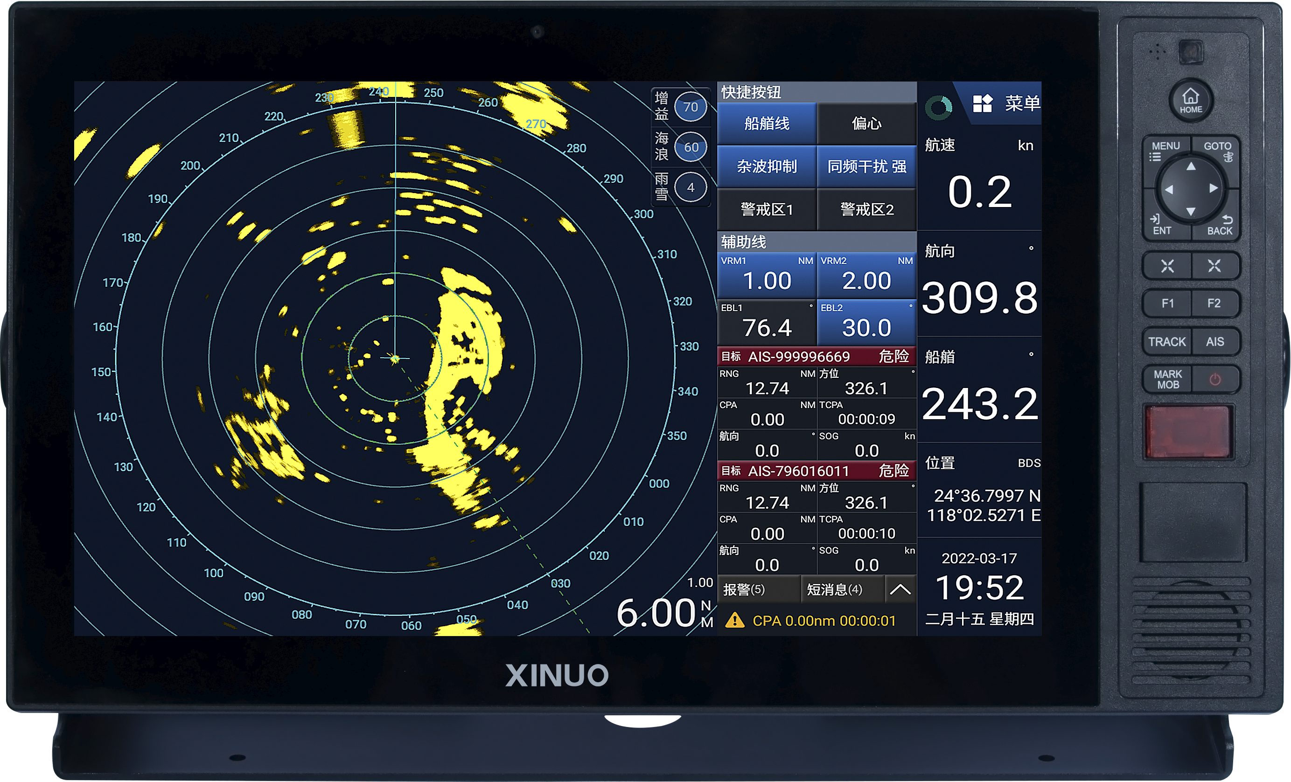The width and height of the screenshot is (1291, 782).
Task: Toggle the 偏心 off-center button
Action: click(866, 124)
